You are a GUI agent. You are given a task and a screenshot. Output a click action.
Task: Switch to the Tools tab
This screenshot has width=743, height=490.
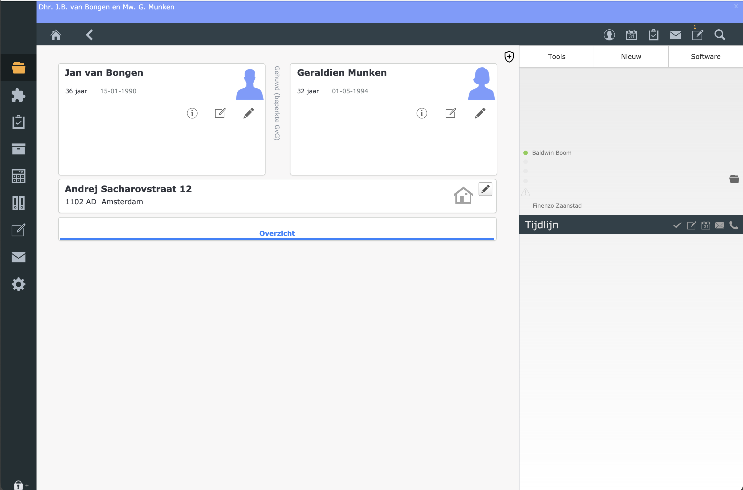556,56
